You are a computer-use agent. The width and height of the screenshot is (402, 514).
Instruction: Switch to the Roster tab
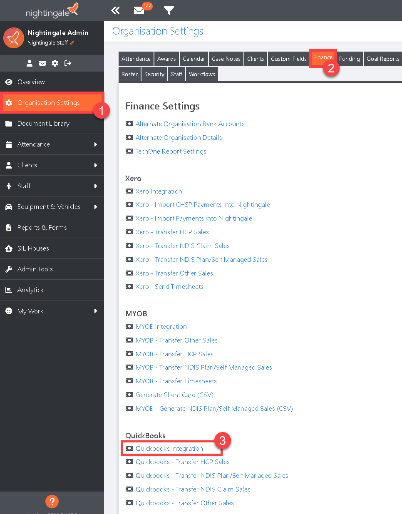129,74
